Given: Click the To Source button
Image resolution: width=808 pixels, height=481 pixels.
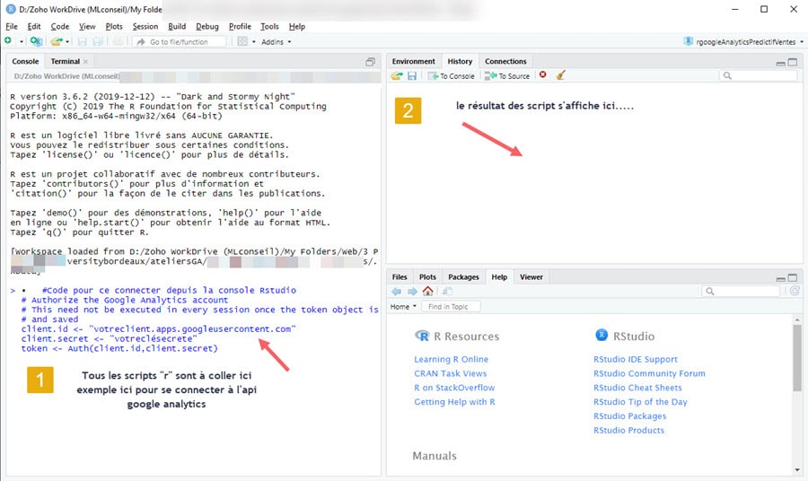Looking at the screenshot, I should click(507, 75).
